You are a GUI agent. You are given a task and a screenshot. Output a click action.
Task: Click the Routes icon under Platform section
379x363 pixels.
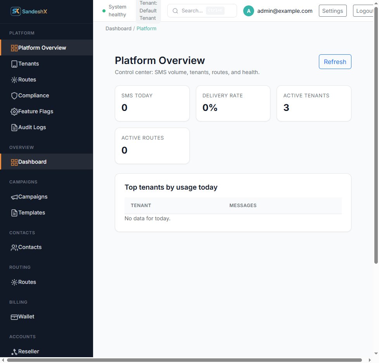(14, 80)
